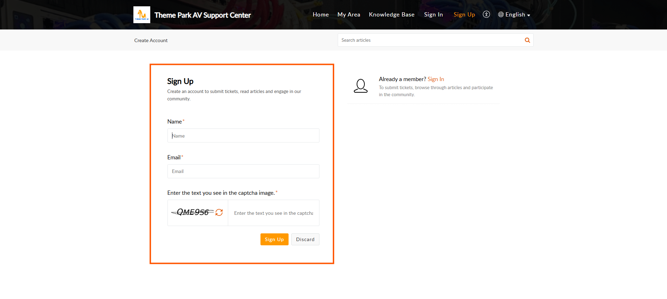
Task: Go to the Home menu item
Action: [x=321, y=14]
